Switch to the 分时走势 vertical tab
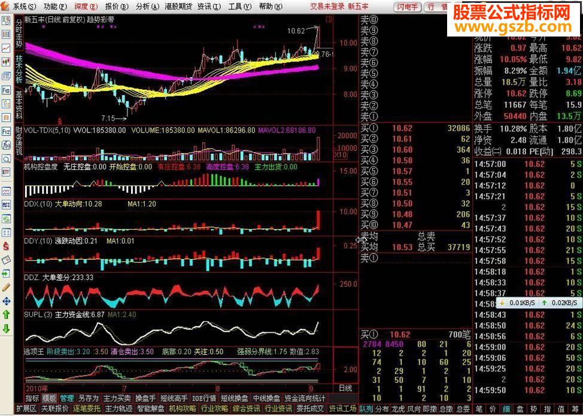583x416 pixels. pos(19,34)
